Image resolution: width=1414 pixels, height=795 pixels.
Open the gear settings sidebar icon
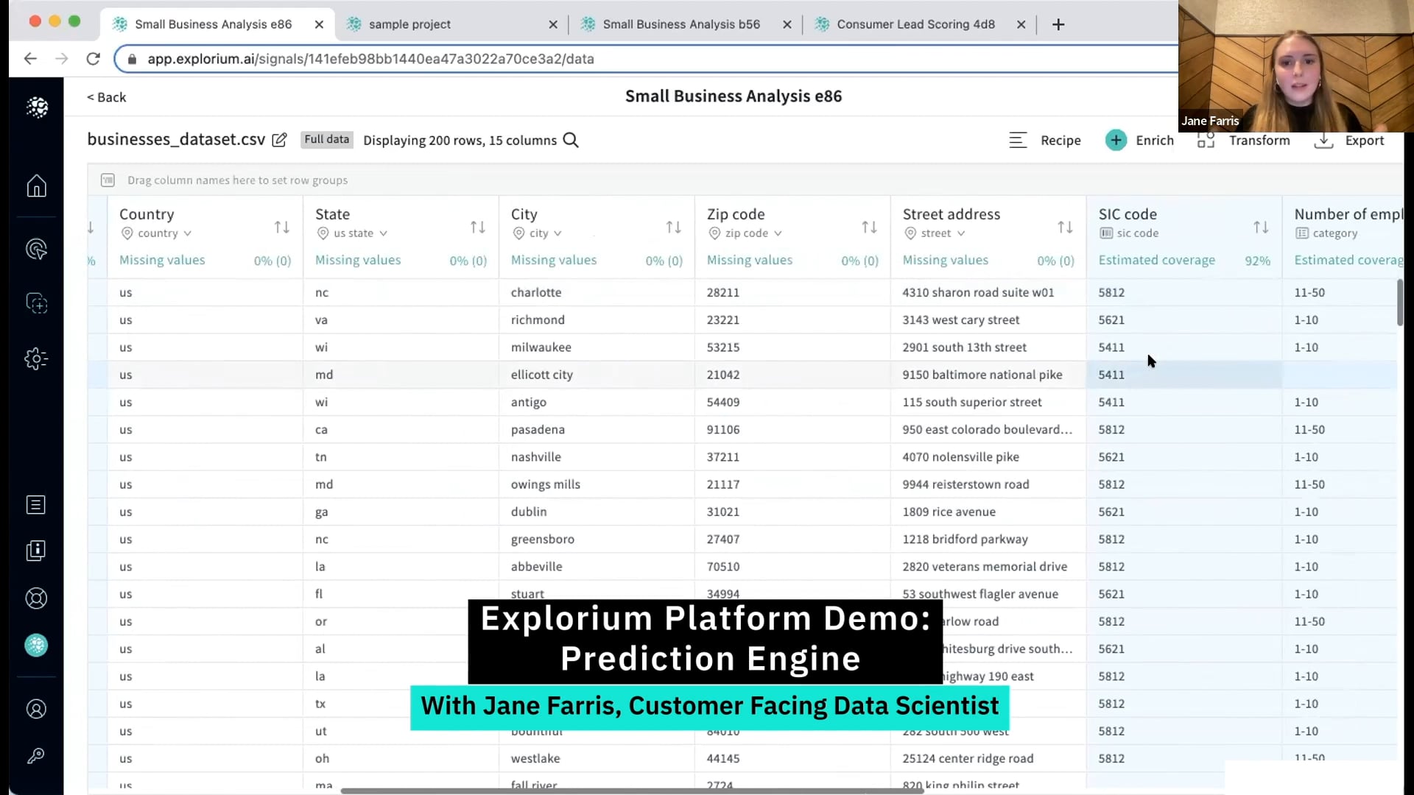click(36, 358)
